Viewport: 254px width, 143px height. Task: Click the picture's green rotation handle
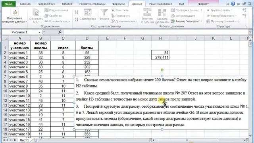tap(162, 70)
